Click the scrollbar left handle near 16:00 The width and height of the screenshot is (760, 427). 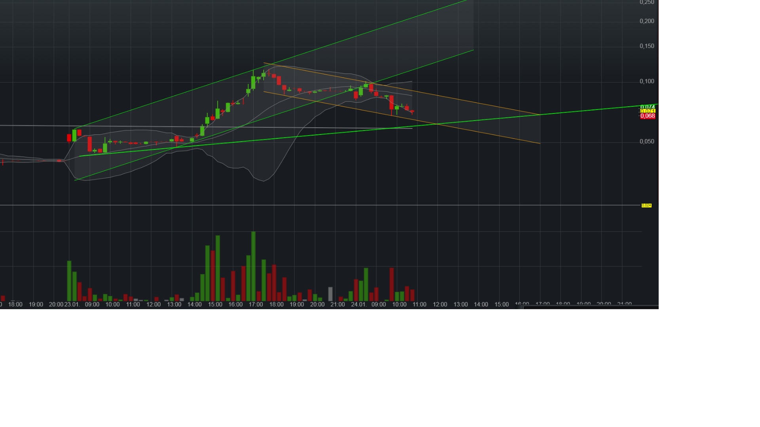point(520,307)
